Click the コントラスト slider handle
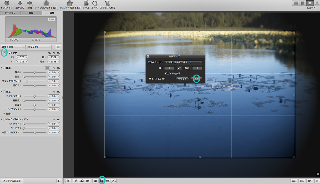This screenshot has width=320, height=184. click(35, 96)
